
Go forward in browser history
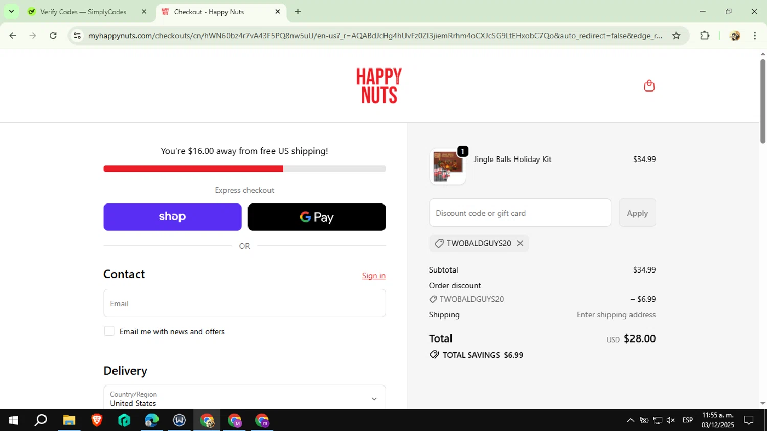tap(33, 35)
